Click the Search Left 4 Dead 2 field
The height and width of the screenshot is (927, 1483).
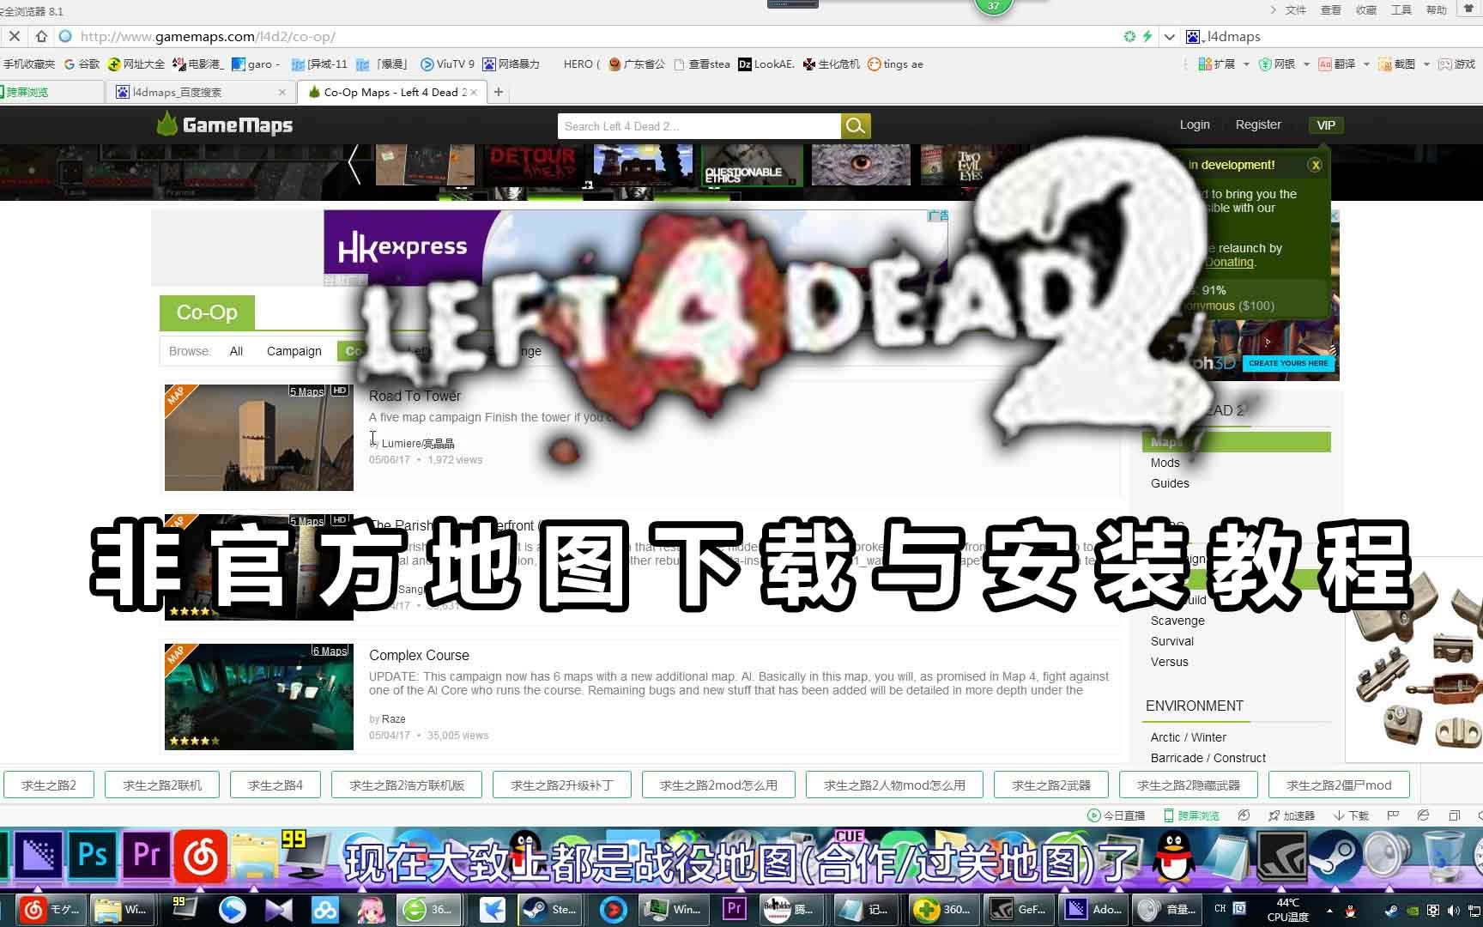[x=699, y=126]
